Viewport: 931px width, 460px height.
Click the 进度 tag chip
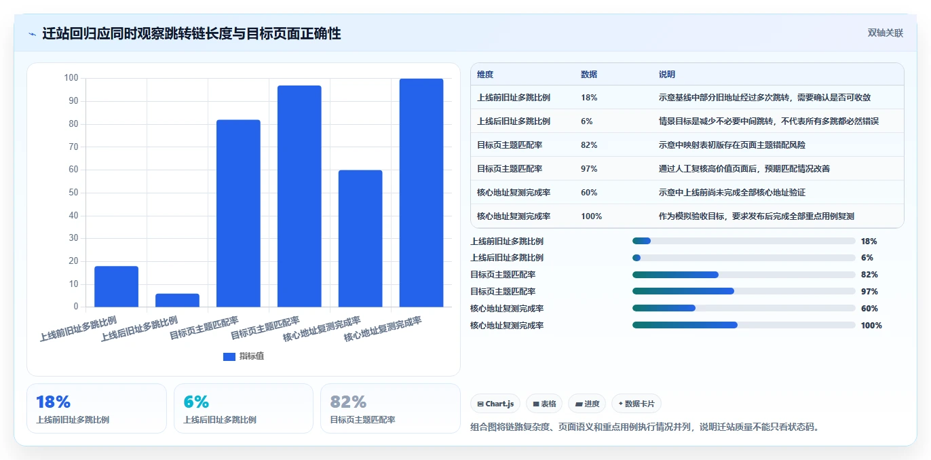587,404
